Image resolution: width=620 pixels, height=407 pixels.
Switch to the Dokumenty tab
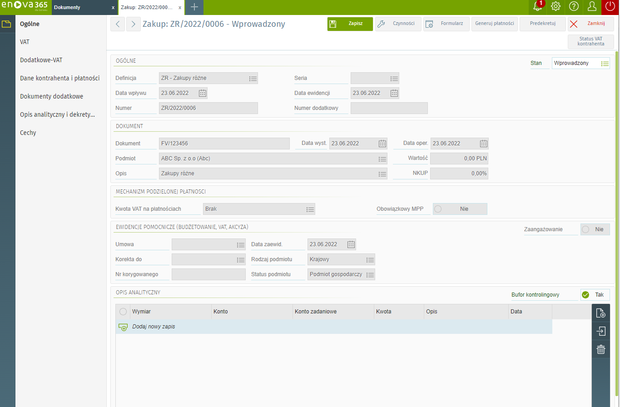click(67, 7)
